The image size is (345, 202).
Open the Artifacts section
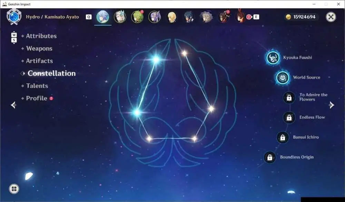pos(39,61)
